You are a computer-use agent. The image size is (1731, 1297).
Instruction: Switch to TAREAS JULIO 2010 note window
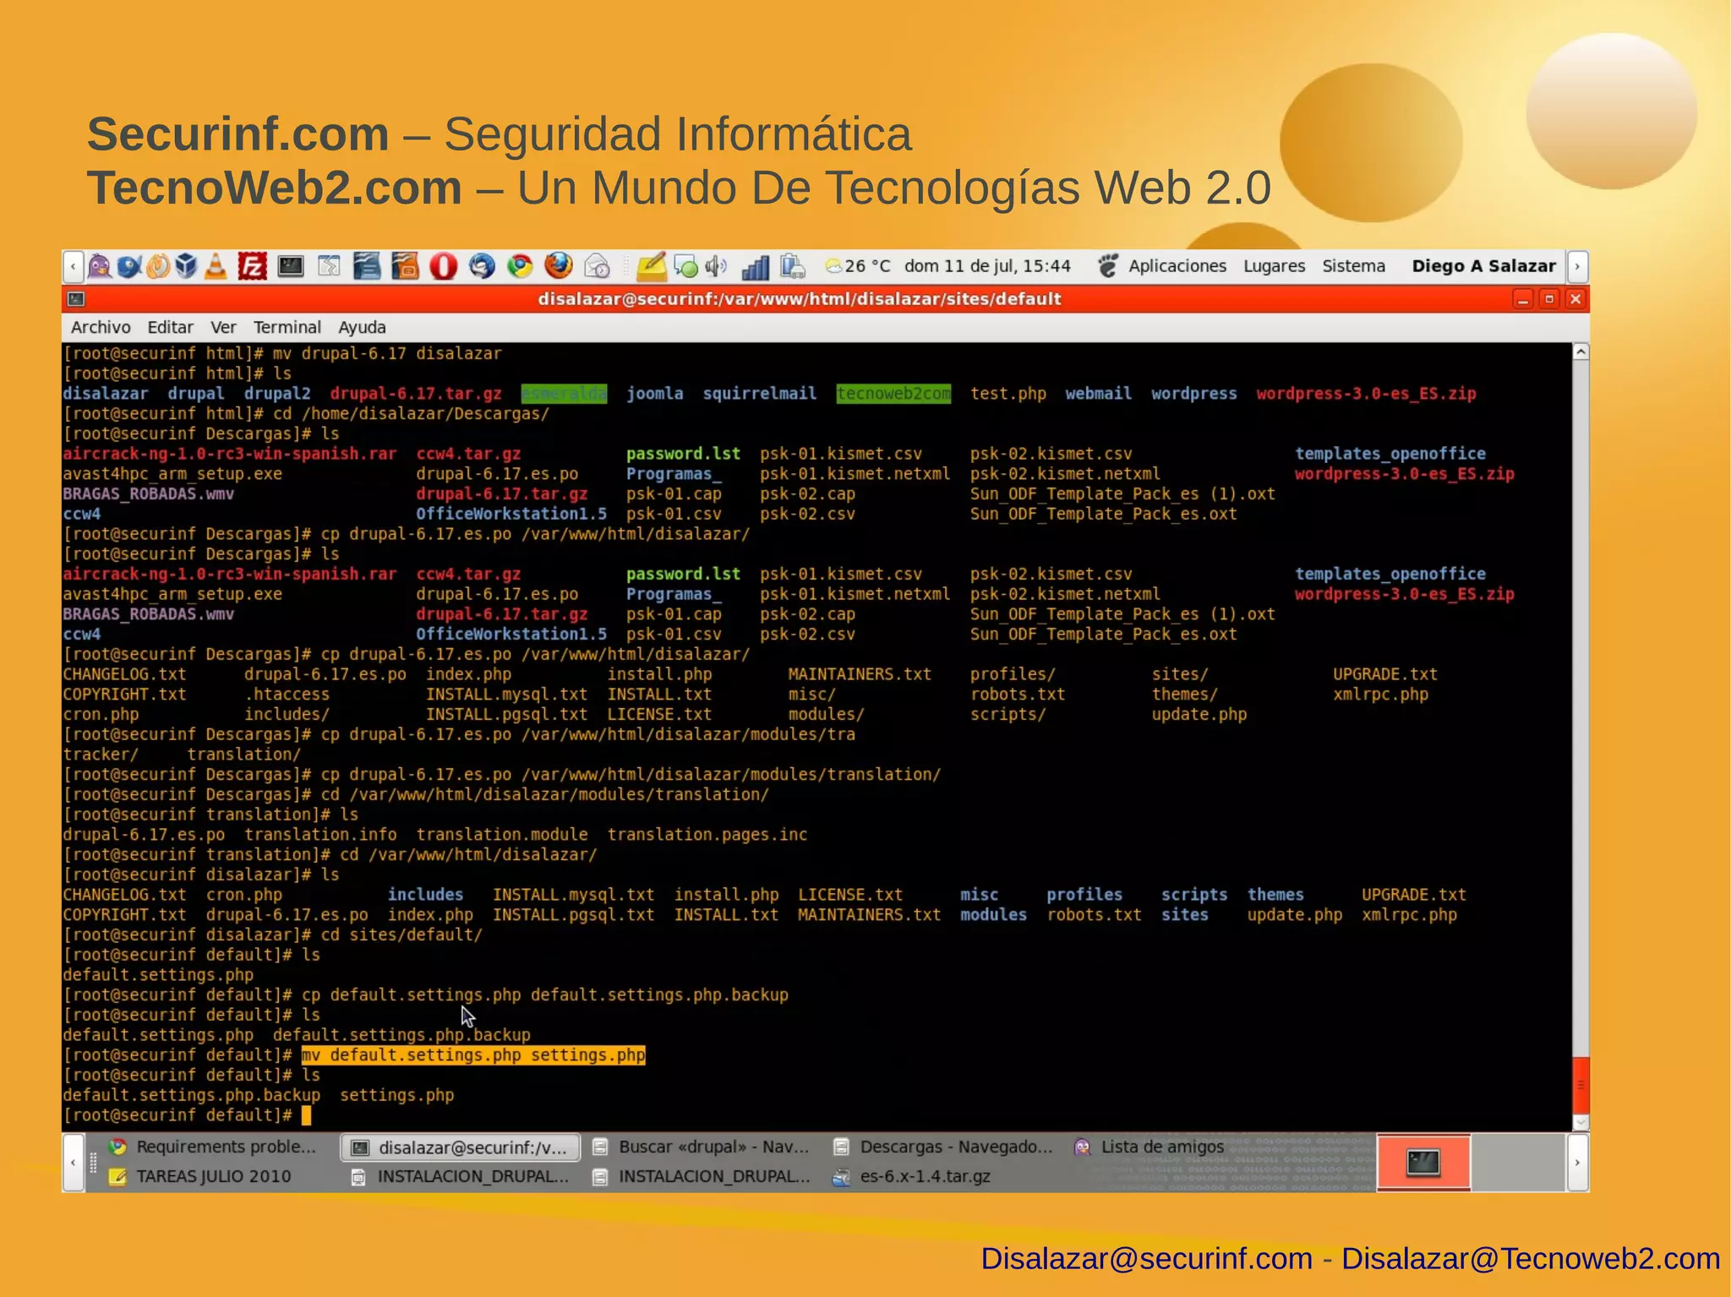tap(201, 1176)
